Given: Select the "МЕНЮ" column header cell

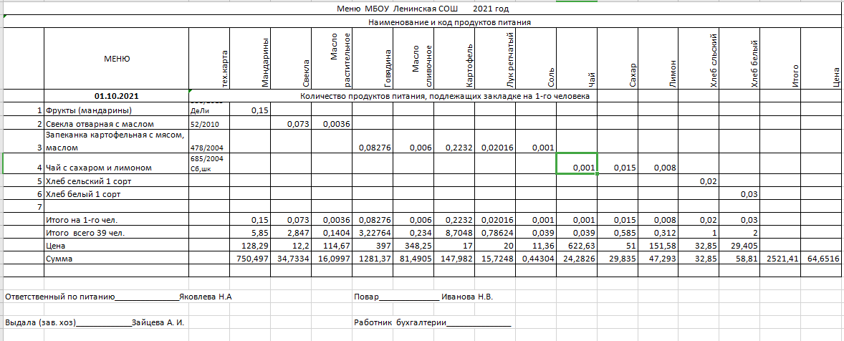Looking at the screenshot, I should coord(117,59).
